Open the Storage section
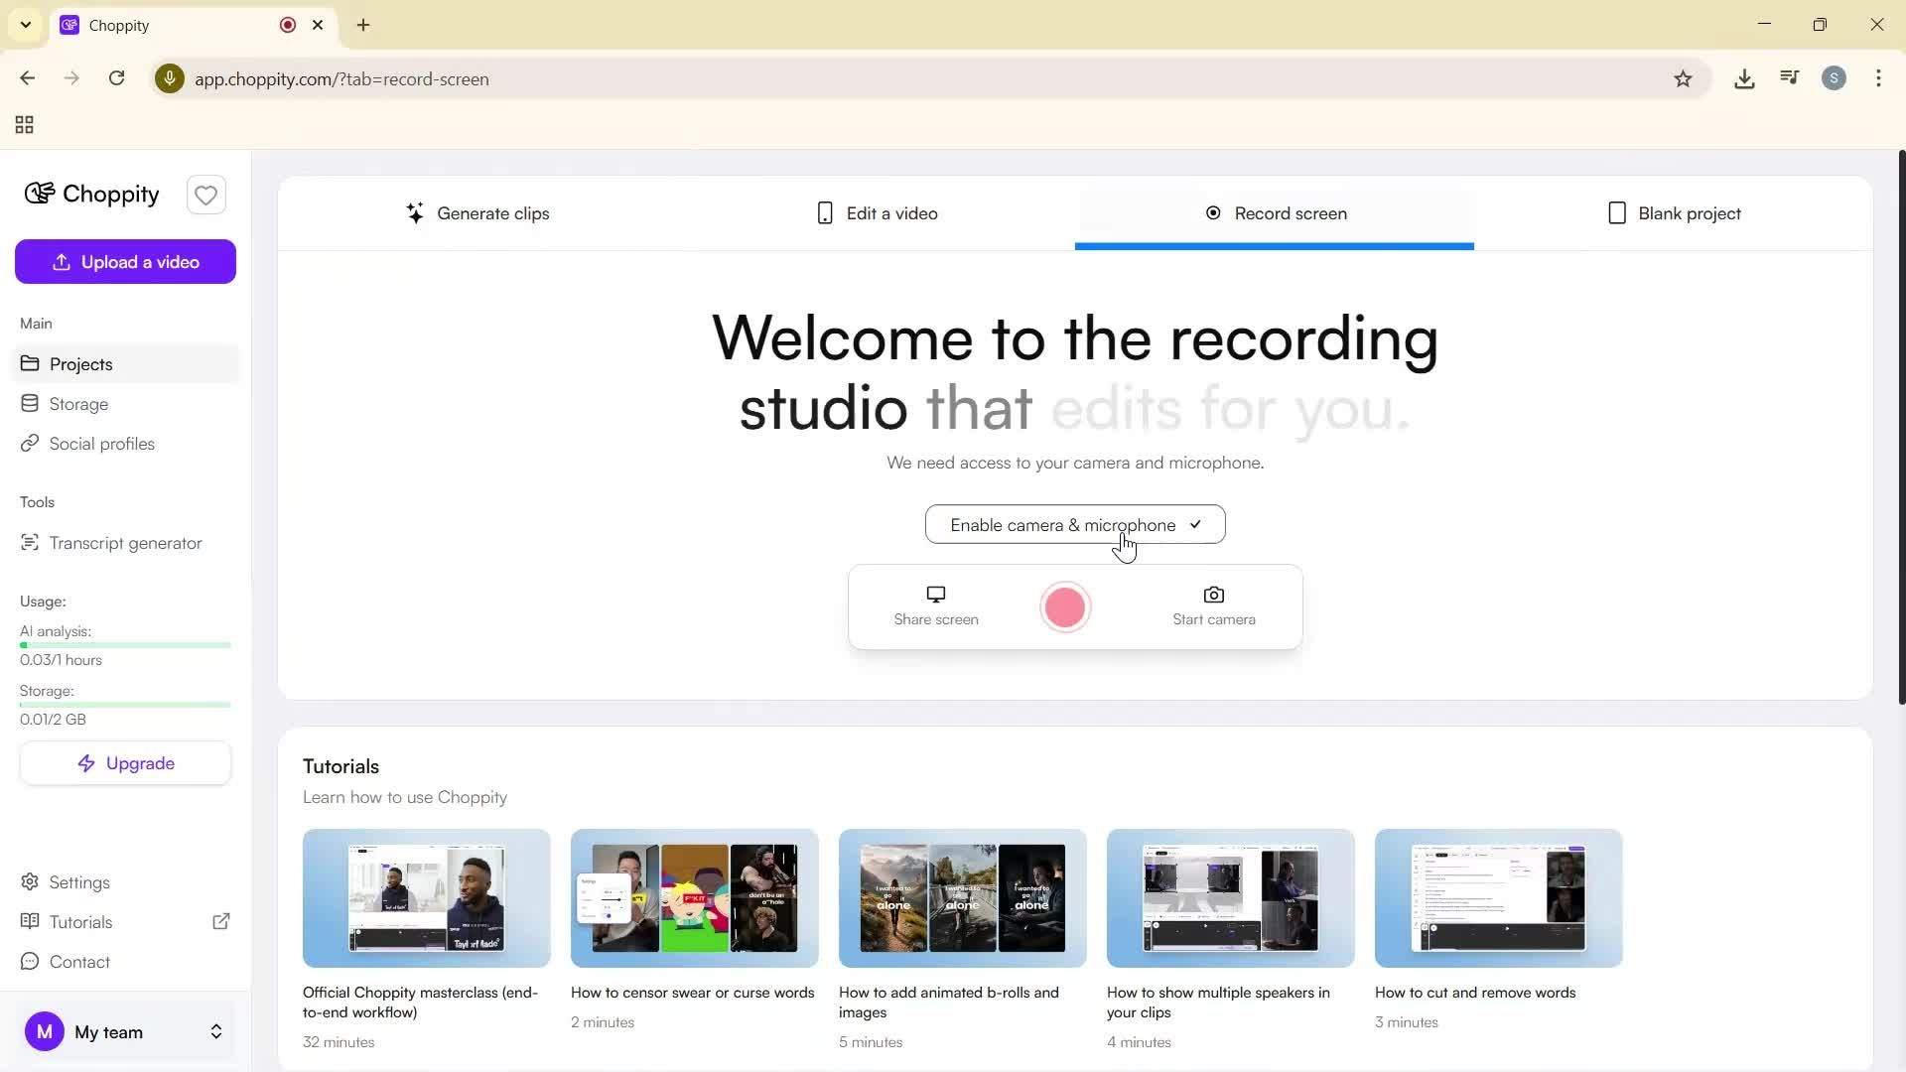1906x1072 pixels. coord(78,403)
